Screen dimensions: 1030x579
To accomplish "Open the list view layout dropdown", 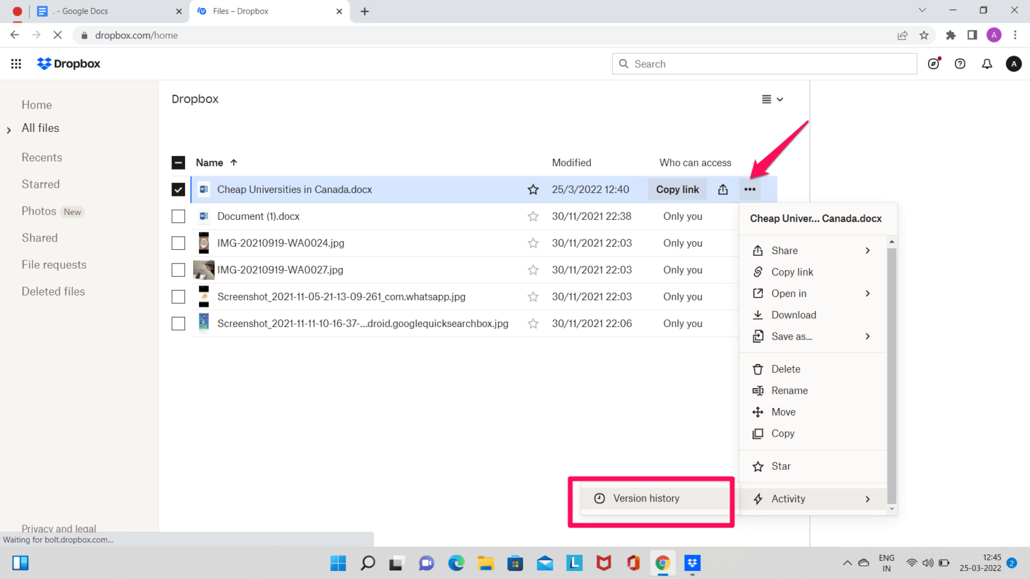I will (772, 99).
